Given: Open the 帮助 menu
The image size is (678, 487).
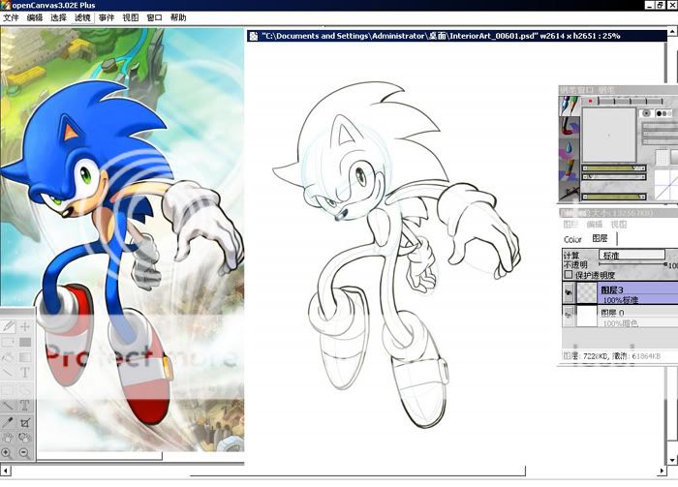Looking at the screenshot, I should pos(178,17).
